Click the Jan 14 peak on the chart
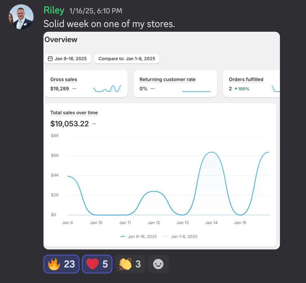 pyautogui.click(x=211, y=152)
